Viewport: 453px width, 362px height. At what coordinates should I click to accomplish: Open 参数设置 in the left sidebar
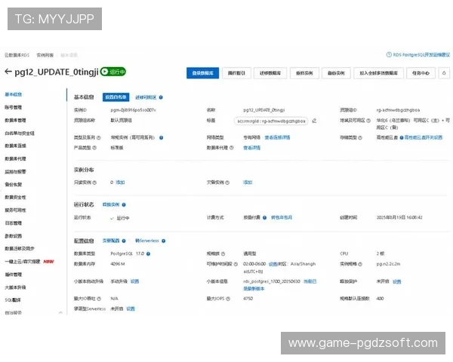(14, 236)
